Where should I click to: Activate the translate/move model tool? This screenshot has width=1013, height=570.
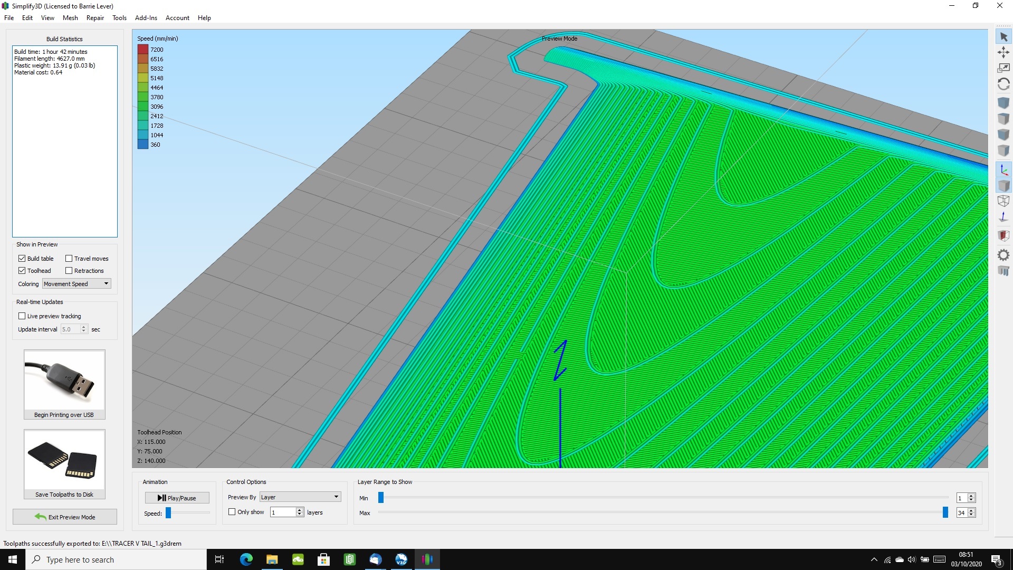1004,52
